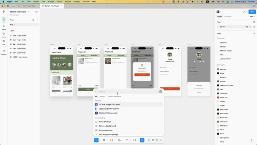Select the HOME layer in Layers list
The image size is (257, 145).
(24, 57)
